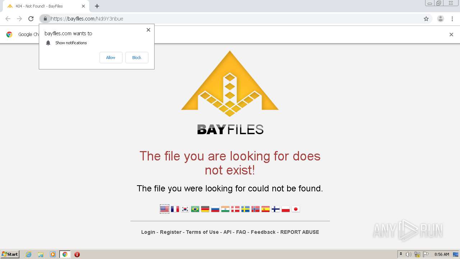This screenshot has height=259, width=460.
Task: Select the Polish flag language
Action: point(286,209)
